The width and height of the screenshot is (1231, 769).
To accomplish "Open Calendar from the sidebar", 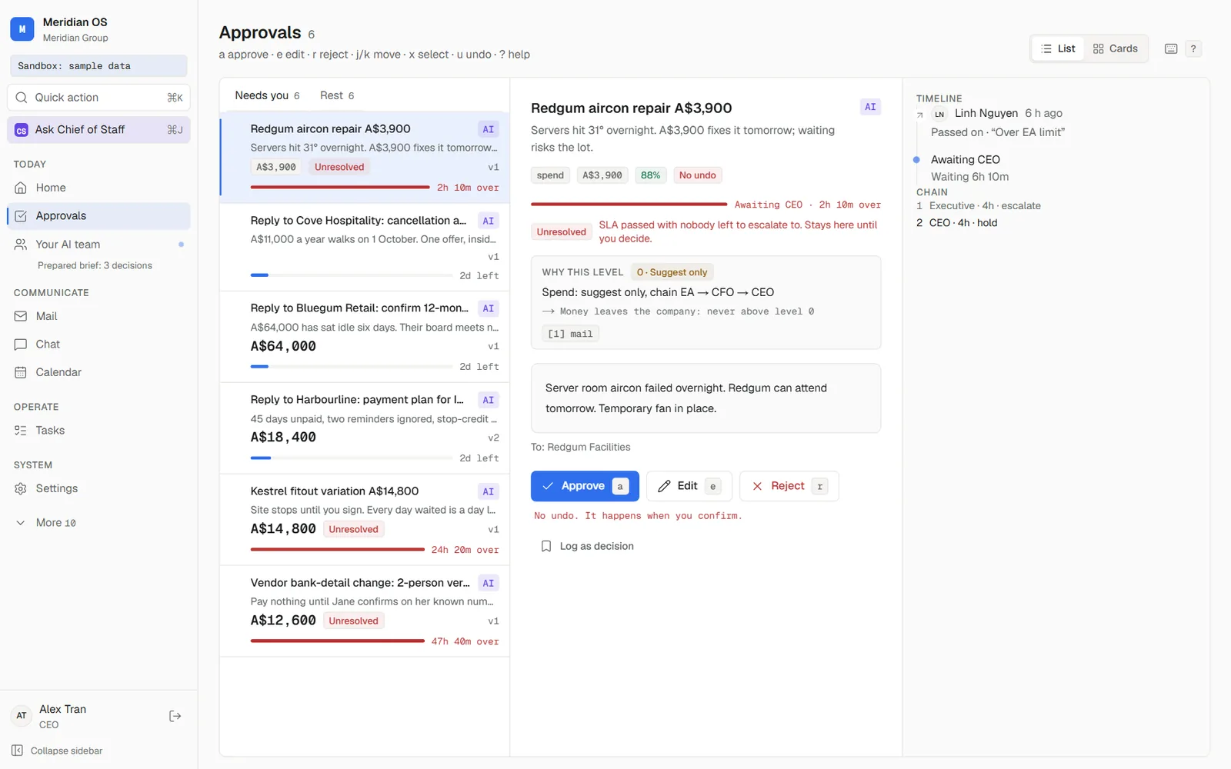I will tap(98, 372).
